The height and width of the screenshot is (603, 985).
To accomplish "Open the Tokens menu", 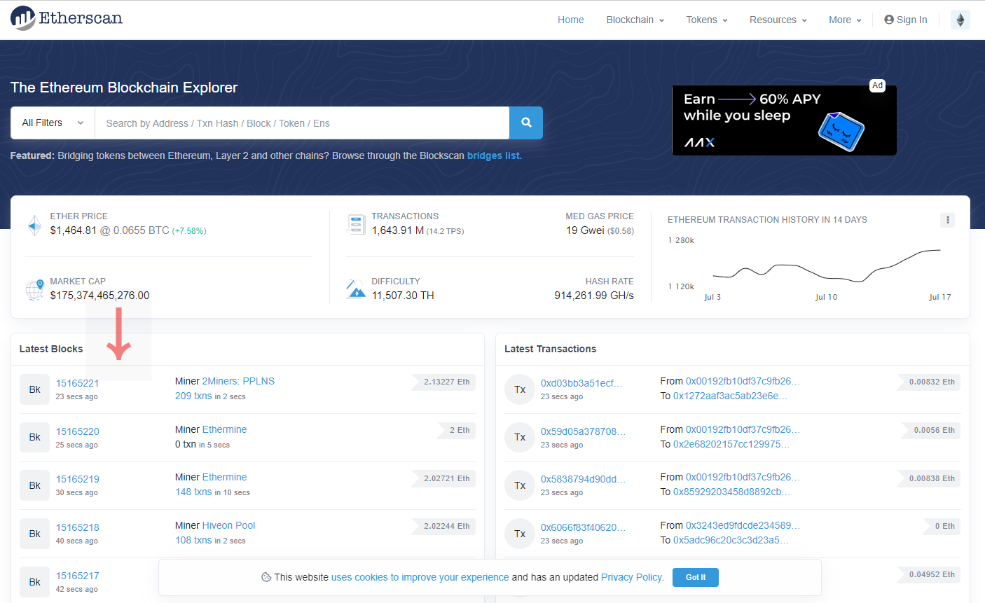I will pyautogui.click(x=706, y=20).
